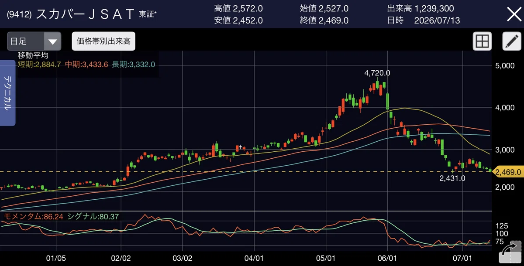524x266 pixels.
Task: Open the 日足 timeframe dropdown
Action: tap(34, 41)
